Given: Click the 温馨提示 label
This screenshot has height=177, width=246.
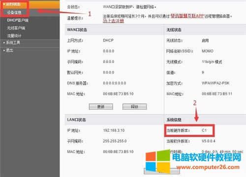Looking at the screenshot, I should 75,18.
